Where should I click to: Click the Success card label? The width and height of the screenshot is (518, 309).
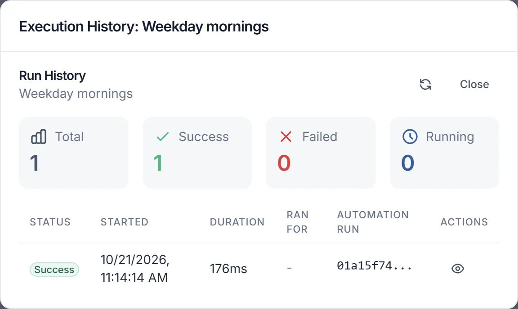(x=204, y=137)
